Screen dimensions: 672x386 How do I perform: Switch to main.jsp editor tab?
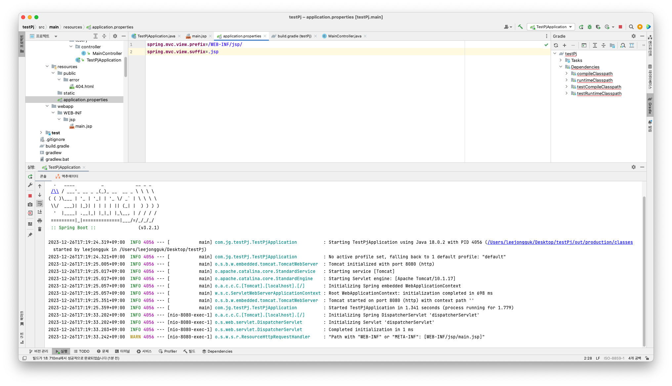(199, 36)
